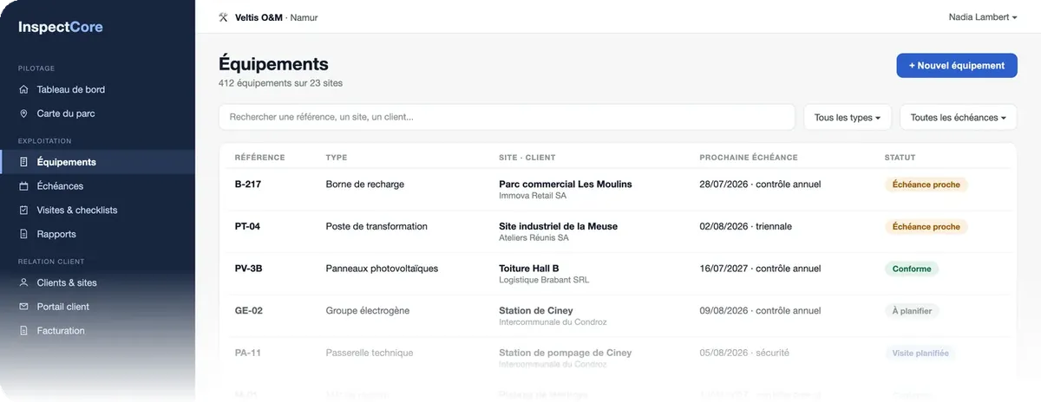Screen dimensions: 1041x402
Task: Open equipment reference PV-3B
Action: click(x=248, y=269)
